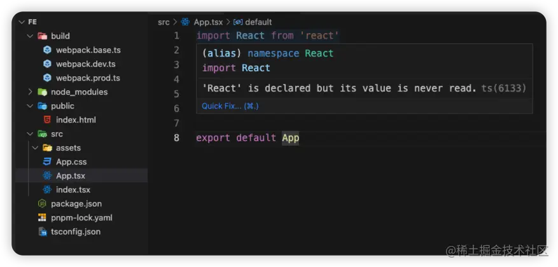Image resolution: width=558 pixels, height=267 pixels.
Task: Collapse the FE root folder chevron
Action: click(x=22, y=22)
